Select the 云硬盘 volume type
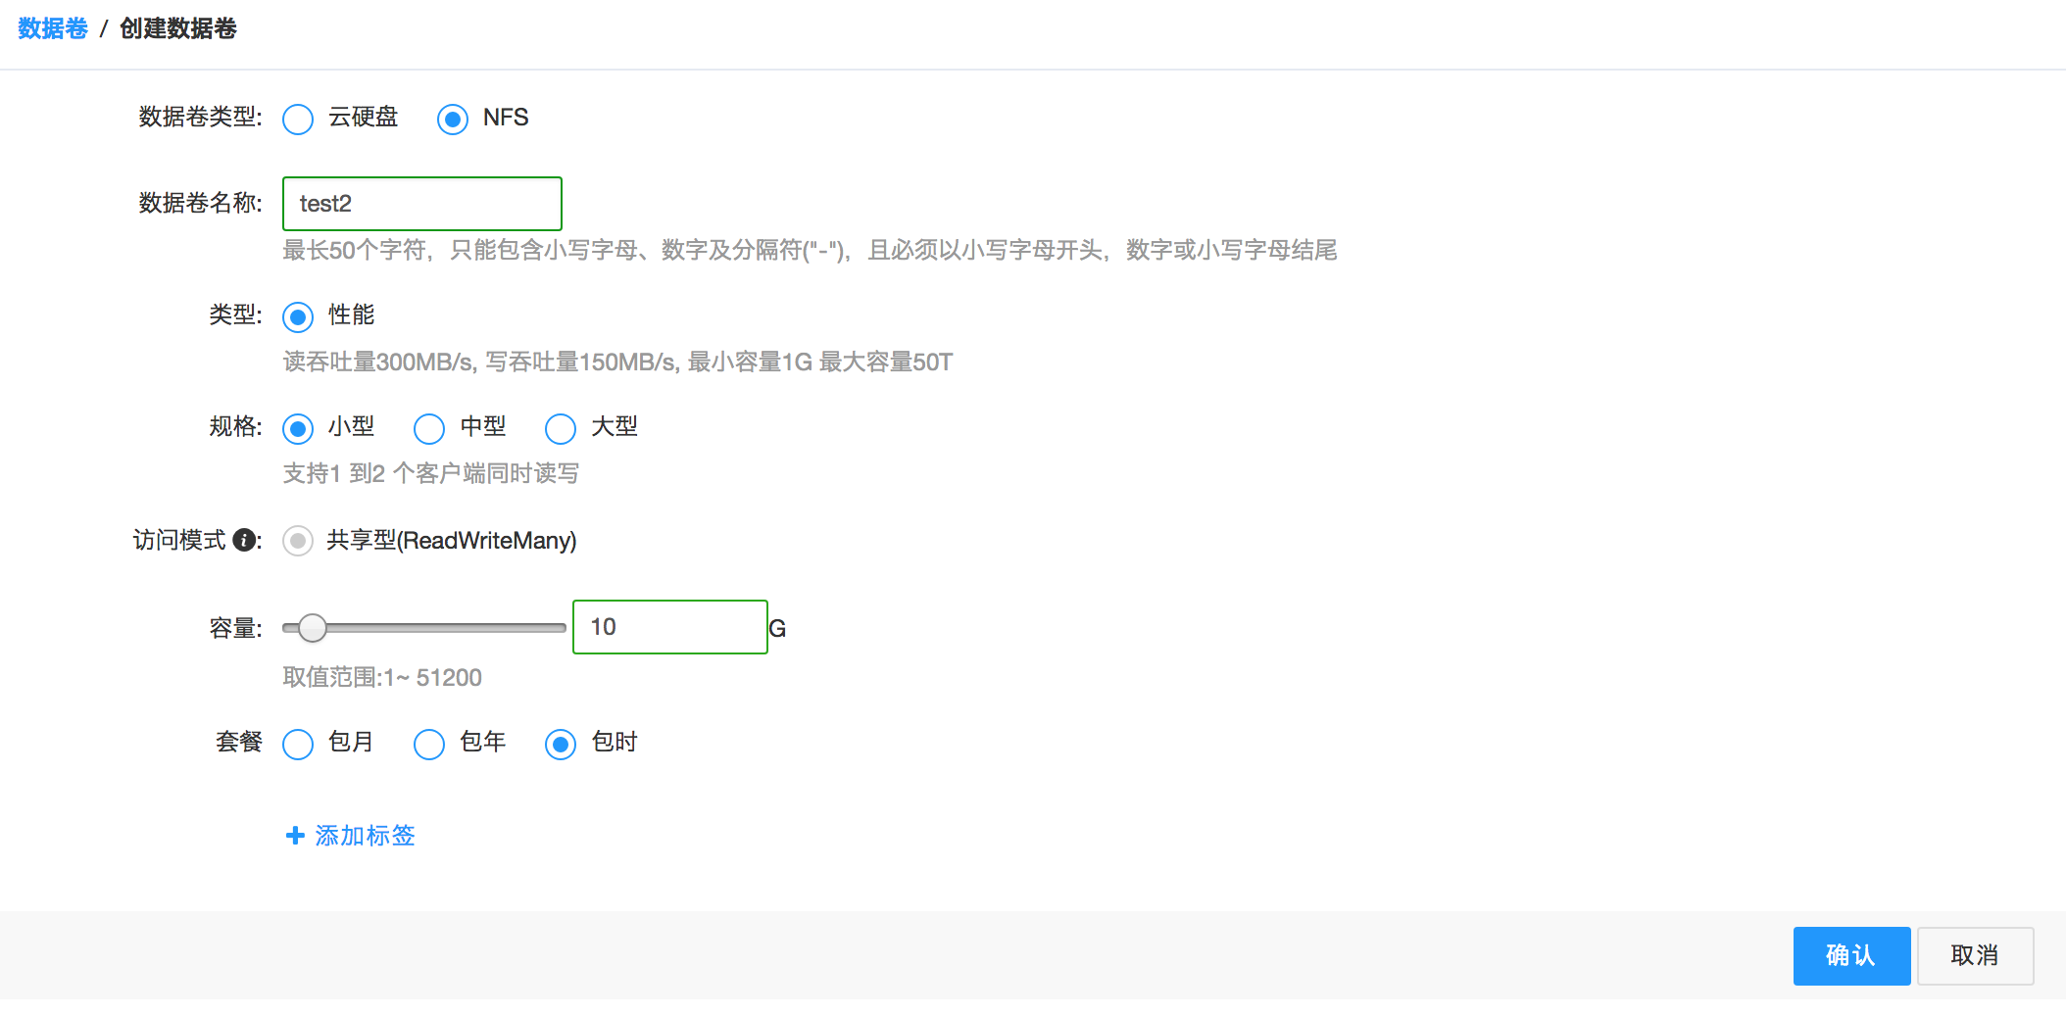 point(297,119)
